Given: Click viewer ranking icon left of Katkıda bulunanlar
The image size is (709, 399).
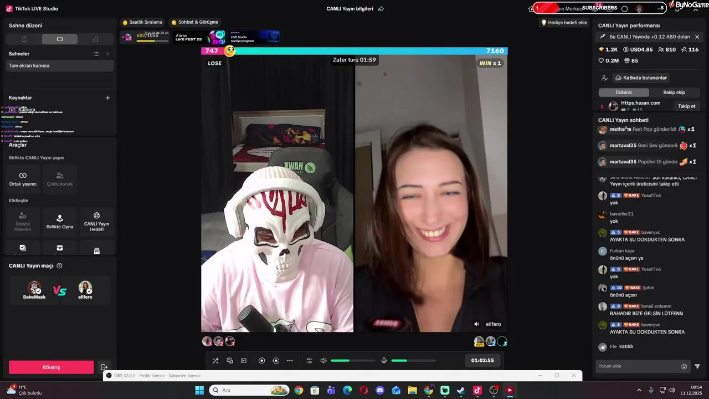Looking at the screenshot, I should coord(604,78).
